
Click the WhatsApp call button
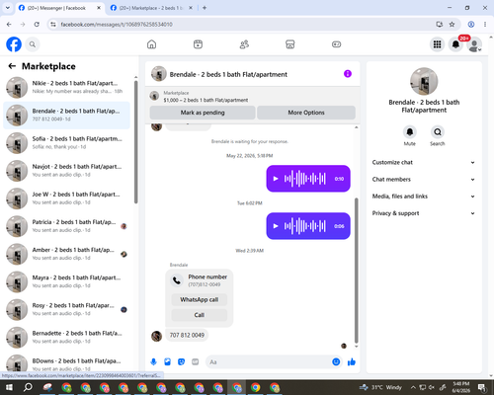200,299
